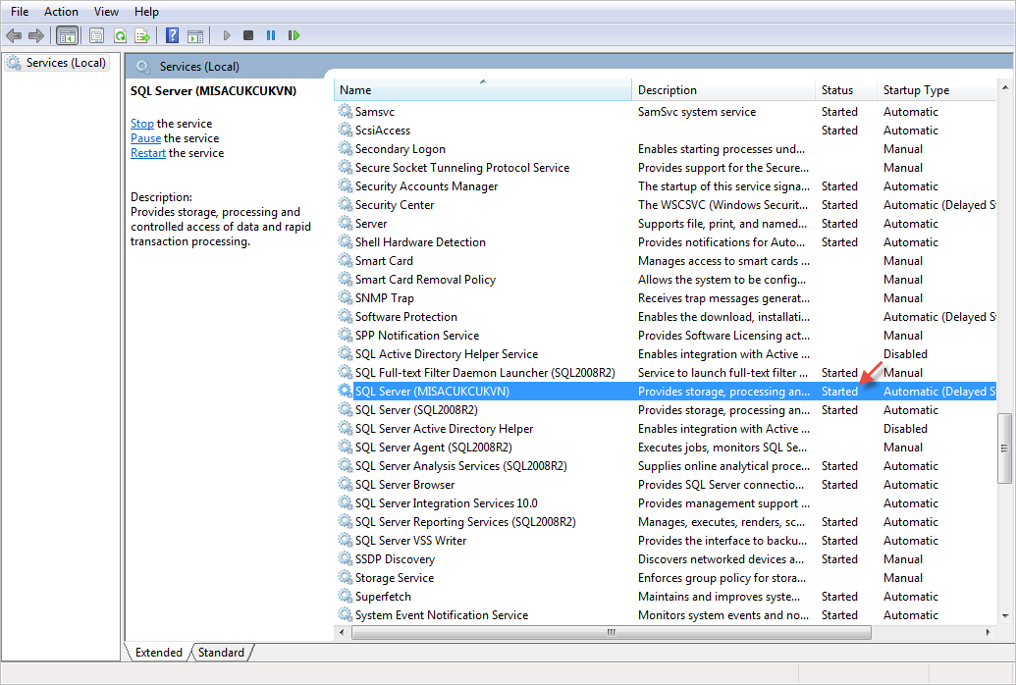
Task: Click the horizontal scrollbar right arrow
Action: pyautogui.click(x=989, y=632)
